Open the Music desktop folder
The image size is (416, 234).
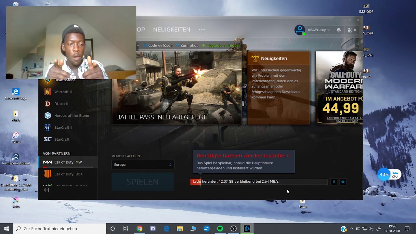pos(16,116)
